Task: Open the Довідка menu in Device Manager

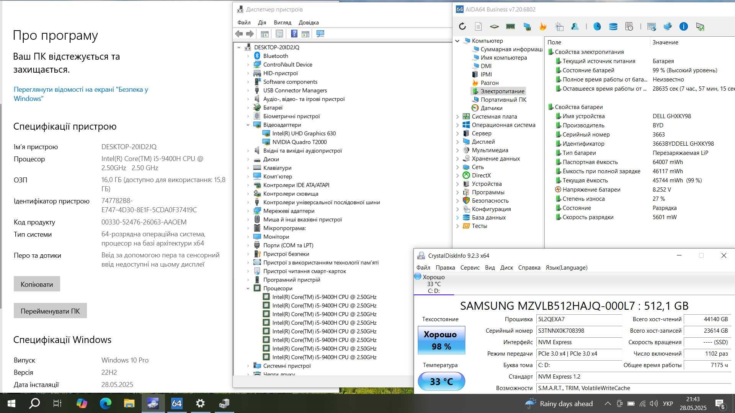Action: point(309,23)
